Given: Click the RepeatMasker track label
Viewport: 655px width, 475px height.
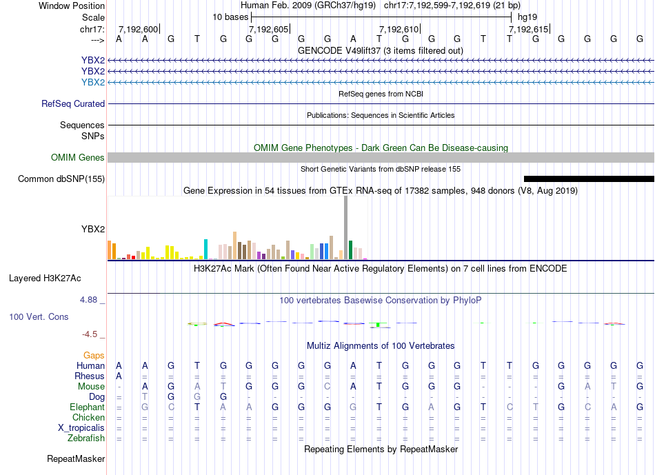Looking at the screenshot, I should [x=76, y=458].
